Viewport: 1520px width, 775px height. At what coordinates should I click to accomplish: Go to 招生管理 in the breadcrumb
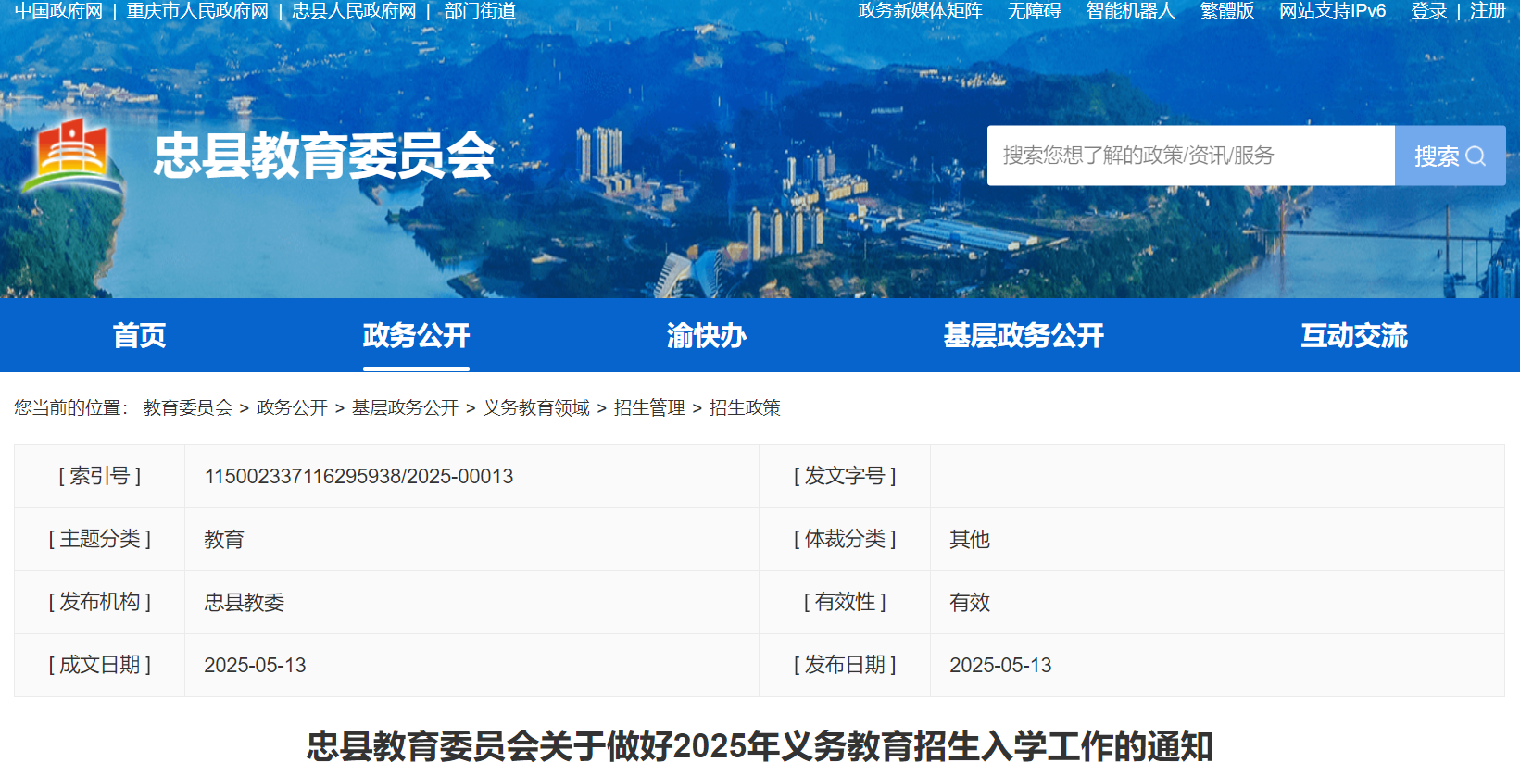click(649, 407)
